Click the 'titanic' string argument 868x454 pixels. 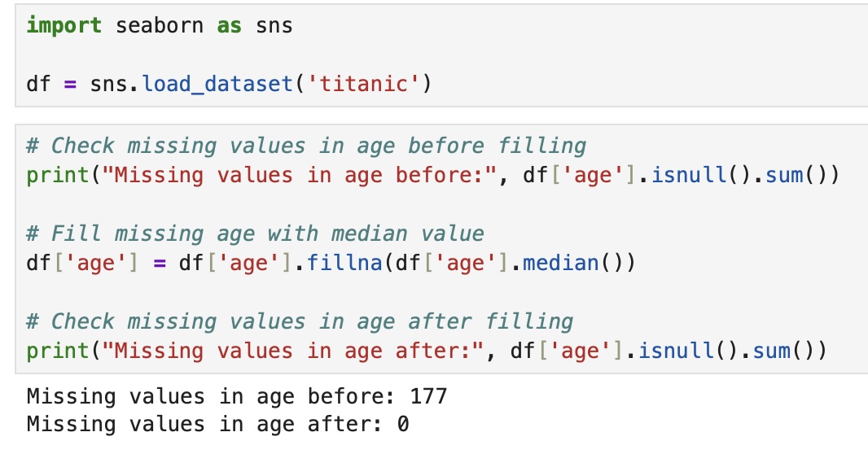click(x=364, y=84)
